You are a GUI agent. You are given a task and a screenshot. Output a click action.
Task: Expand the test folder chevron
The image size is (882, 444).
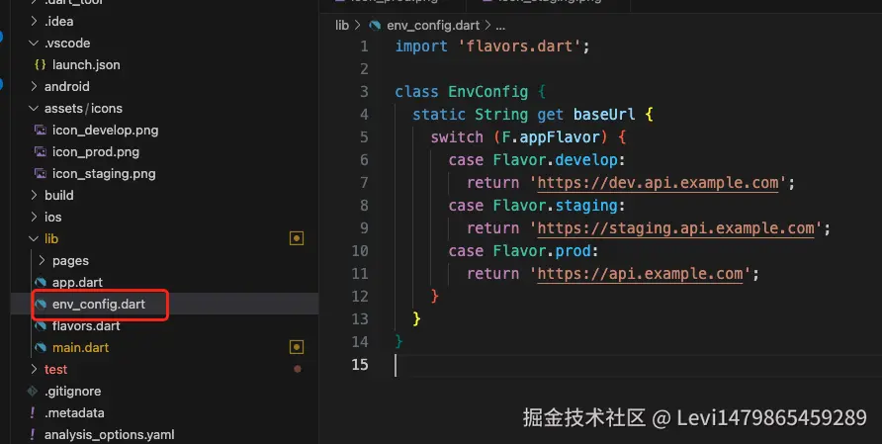coord(34,369)
